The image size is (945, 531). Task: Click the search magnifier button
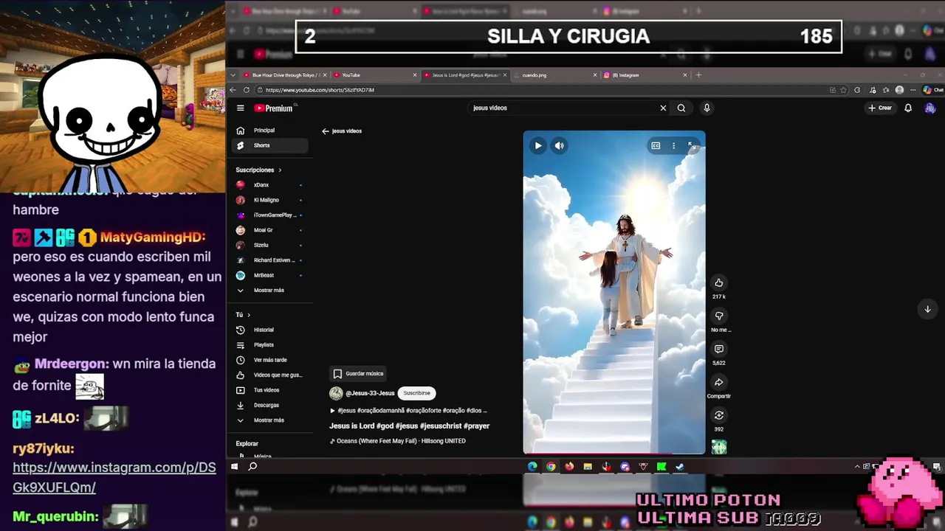tap(681, 108)
